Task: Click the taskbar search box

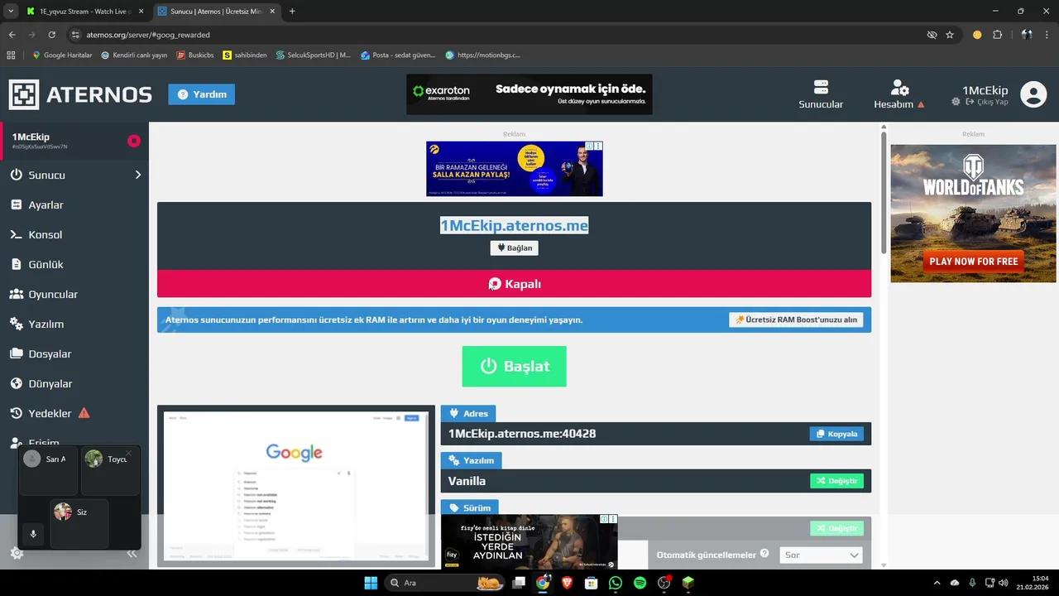Action: [444, 583]
